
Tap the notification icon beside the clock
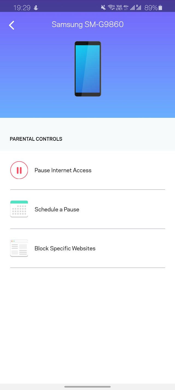(x=36, y=8)
